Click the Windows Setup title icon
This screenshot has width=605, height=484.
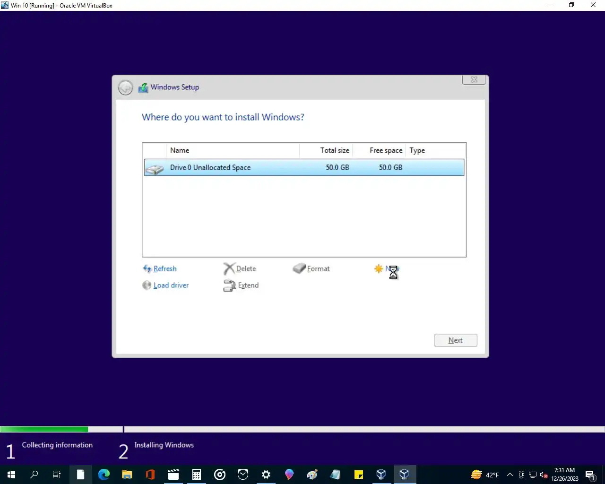point(143,87)
